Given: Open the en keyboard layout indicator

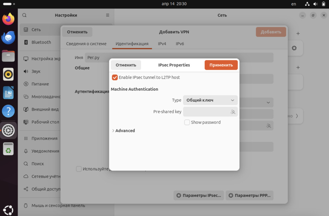Looking at the screenshot, I should pos(293,4).
